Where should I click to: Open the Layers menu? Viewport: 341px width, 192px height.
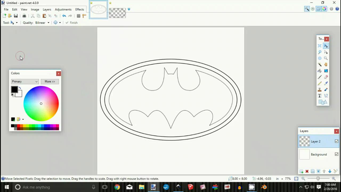click(x=47, y=9)
